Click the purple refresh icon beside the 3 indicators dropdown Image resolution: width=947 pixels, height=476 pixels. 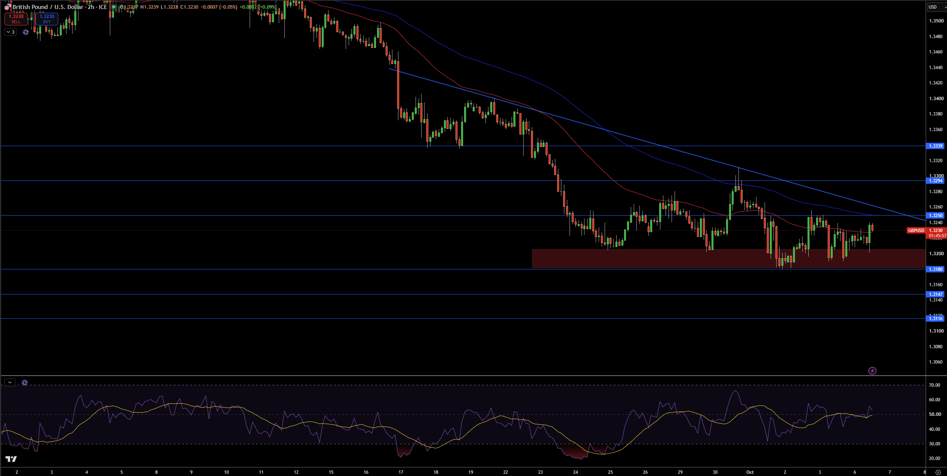point(26,32)
